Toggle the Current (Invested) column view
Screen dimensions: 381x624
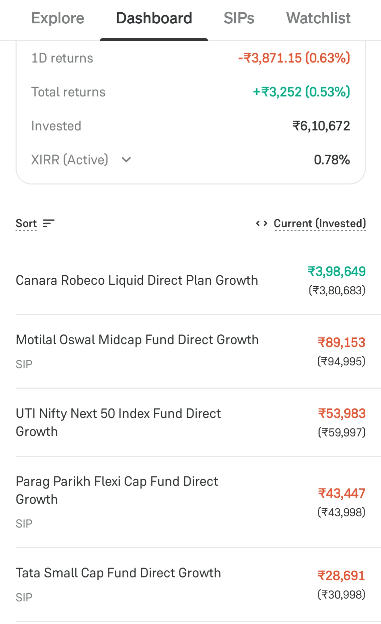[320, 223]
